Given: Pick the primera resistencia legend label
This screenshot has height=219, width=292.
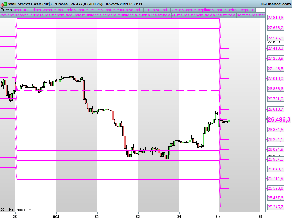Looking at the screenshot, I should pyautogui.click(x=47, y=15).
